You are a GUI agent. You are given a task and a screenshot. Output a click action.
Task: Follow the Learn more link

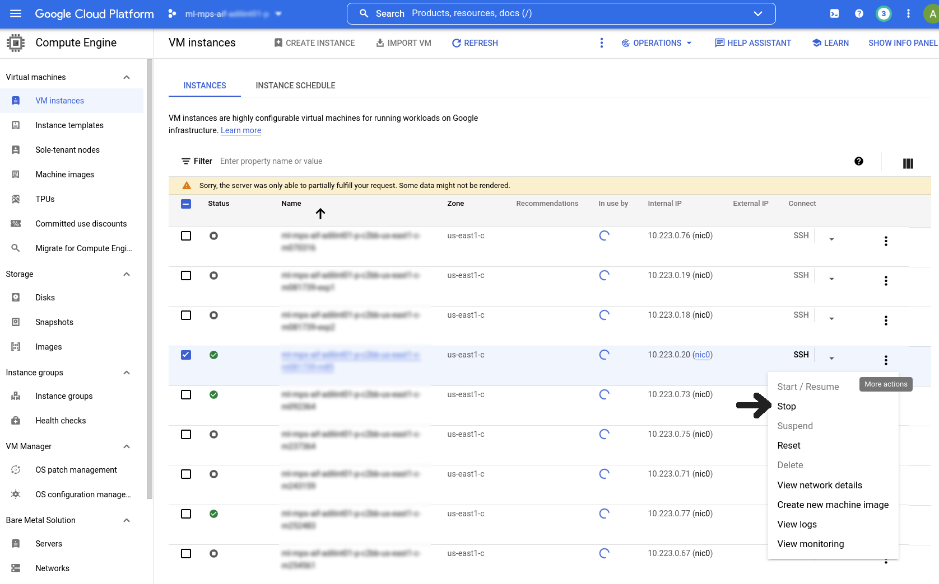[241, 130]
